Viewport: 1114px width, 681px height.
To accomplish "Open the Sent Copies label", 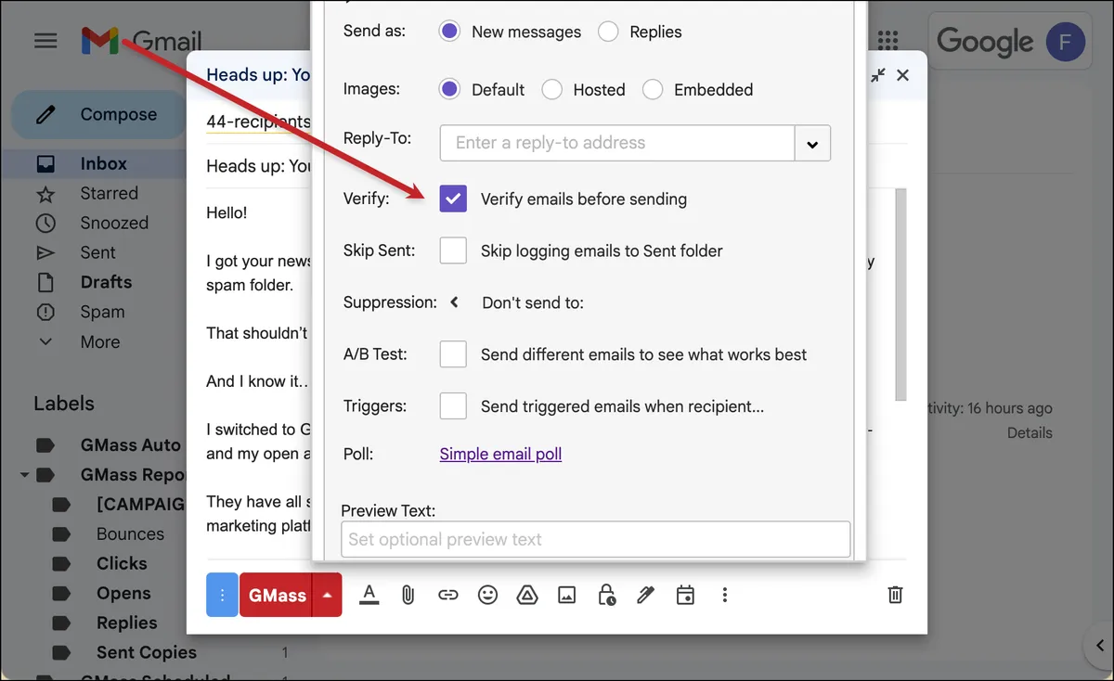I will pyautogui.click(x=147, y=652).
